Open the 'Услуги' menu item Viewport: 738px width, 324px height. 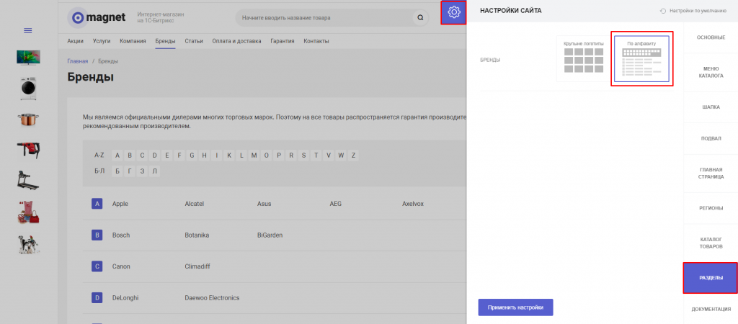point(102,41)
